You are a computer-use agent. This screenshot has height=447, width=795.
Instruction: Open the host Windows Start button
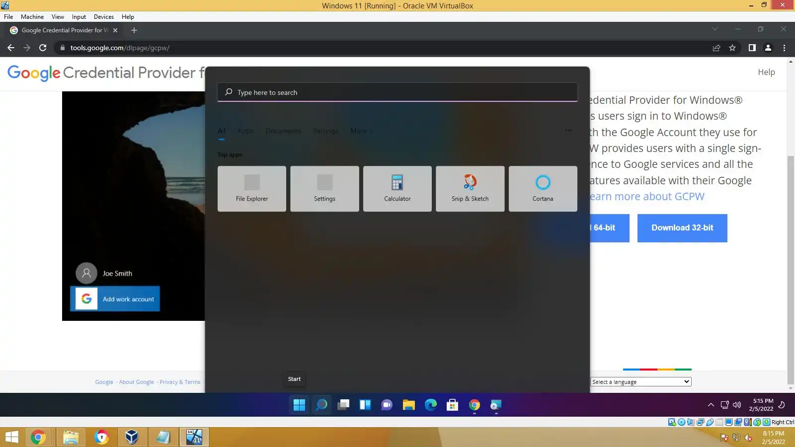pos(11,438)
